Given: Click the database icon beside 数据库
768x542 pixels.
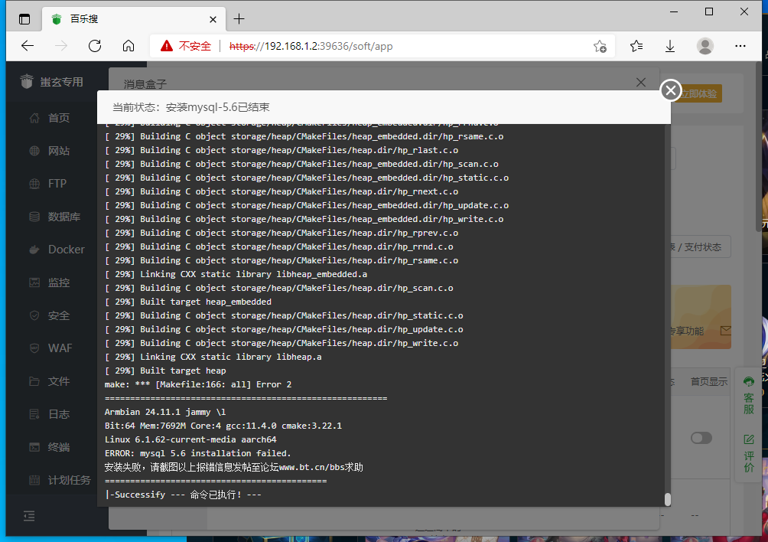Looking at the screenshot, I should (34, 217).
